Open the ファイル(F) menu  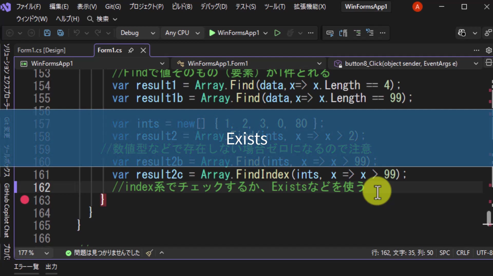tap(29, 7)
